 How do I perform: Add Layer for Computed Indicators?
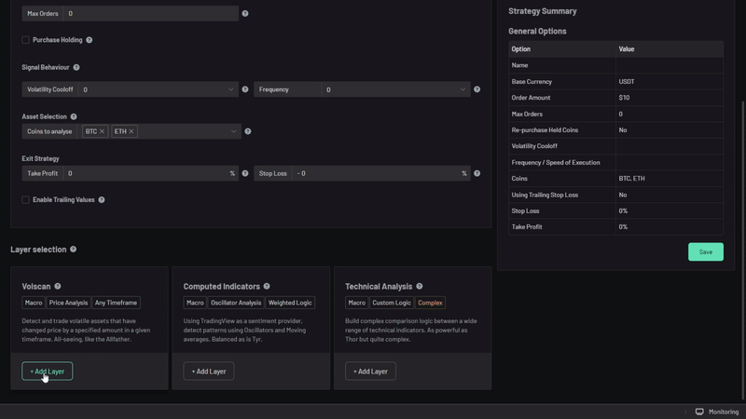pos(209,372)
